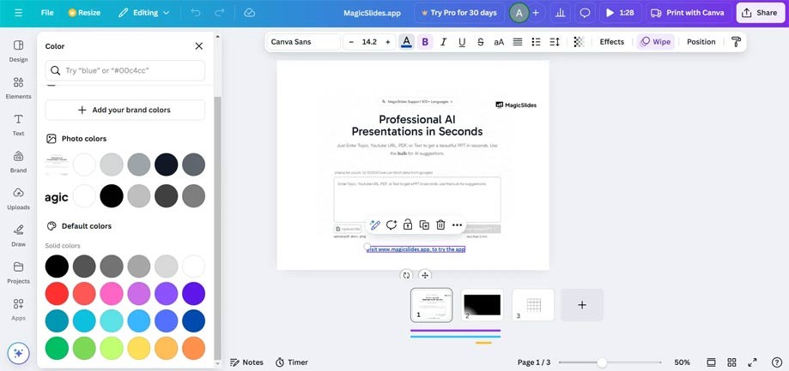The width and height of the screenshot is (789, 371).
Task: Click Add your brand colors button
Action: 124,110
